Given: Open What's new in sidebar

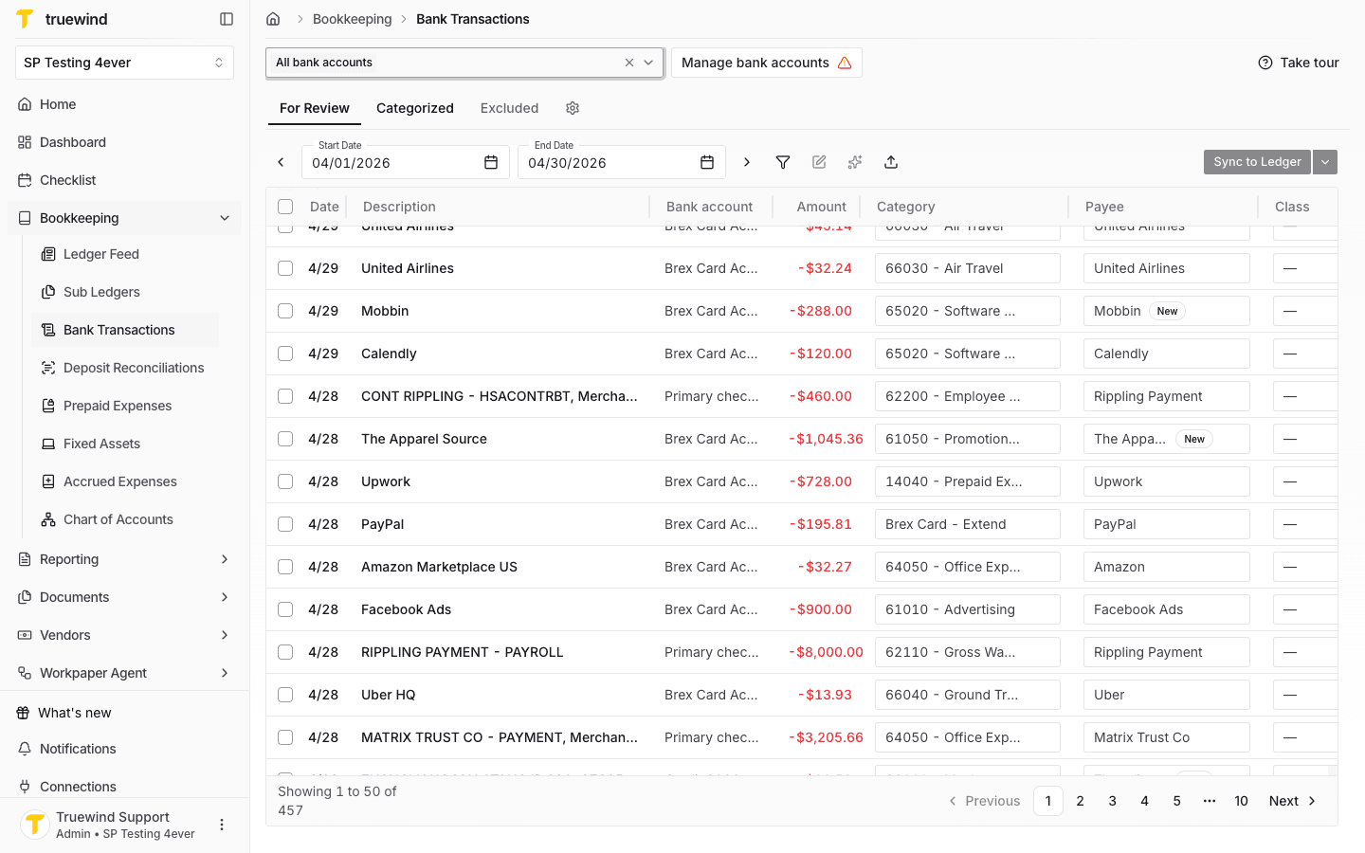Looking at the screenshot, I should pyautogui.click(x=124, y=713).
